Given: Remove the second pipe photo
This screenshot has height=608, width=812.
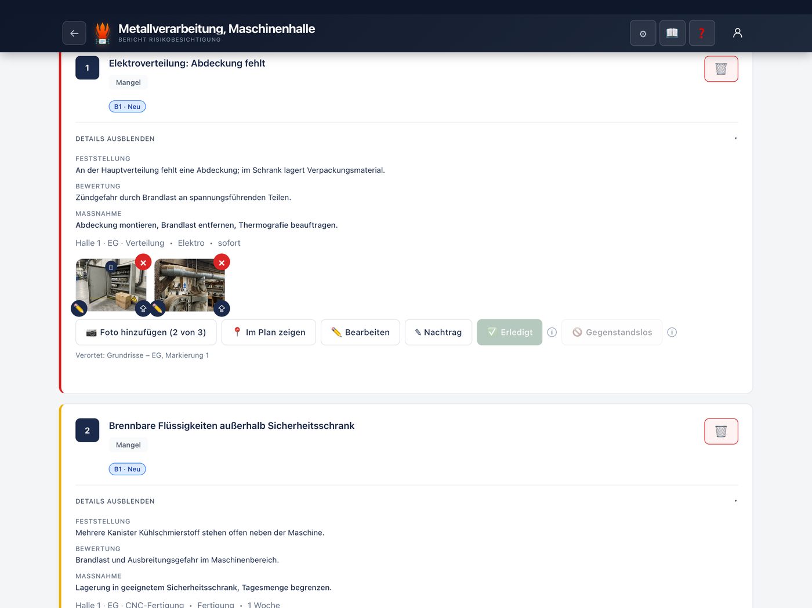Looking at the screenshot, I should (x=222, y=263).
